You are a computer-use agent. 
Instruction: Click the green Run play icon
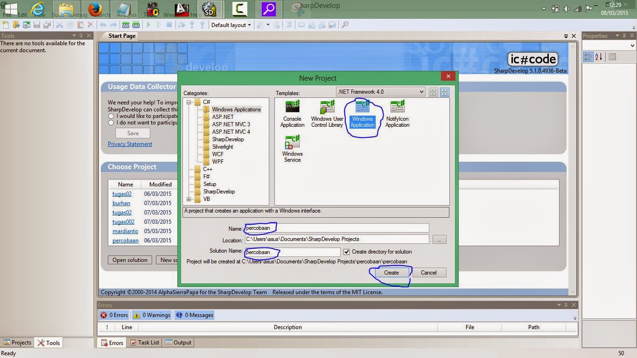(x=149, y=25)
